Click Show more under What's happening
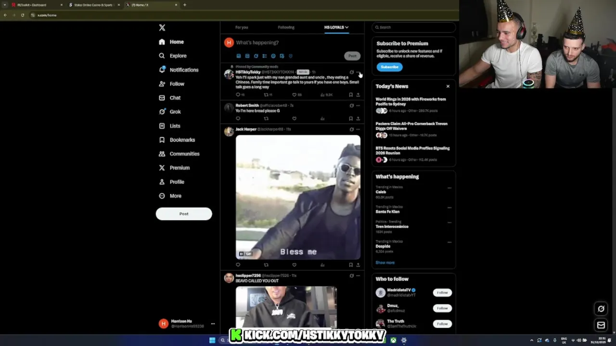Viewport: 616px width, 346px height. (x=385, y=263)
